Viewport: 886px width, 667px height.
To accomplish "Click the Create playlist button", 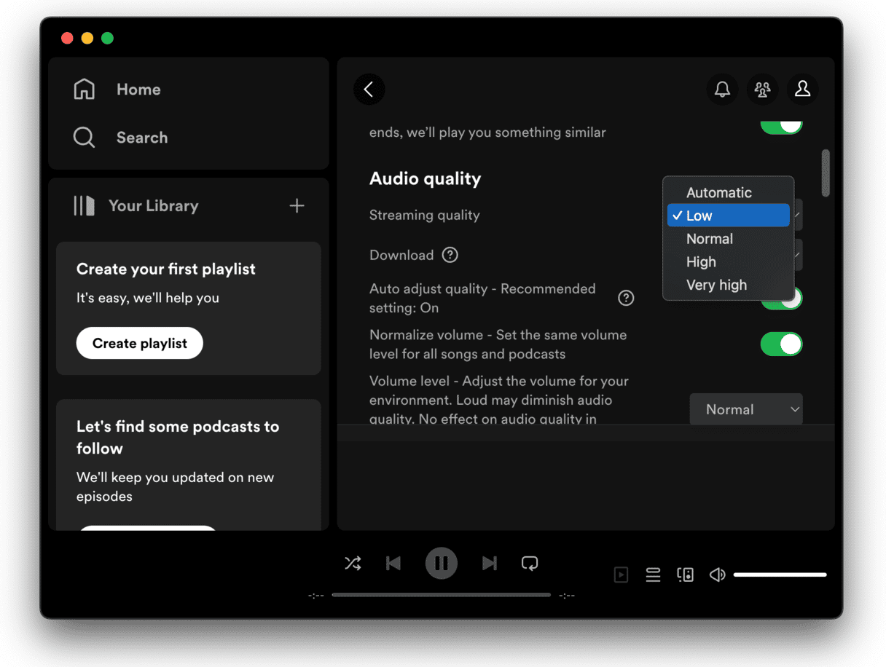I will click(139, 344).
